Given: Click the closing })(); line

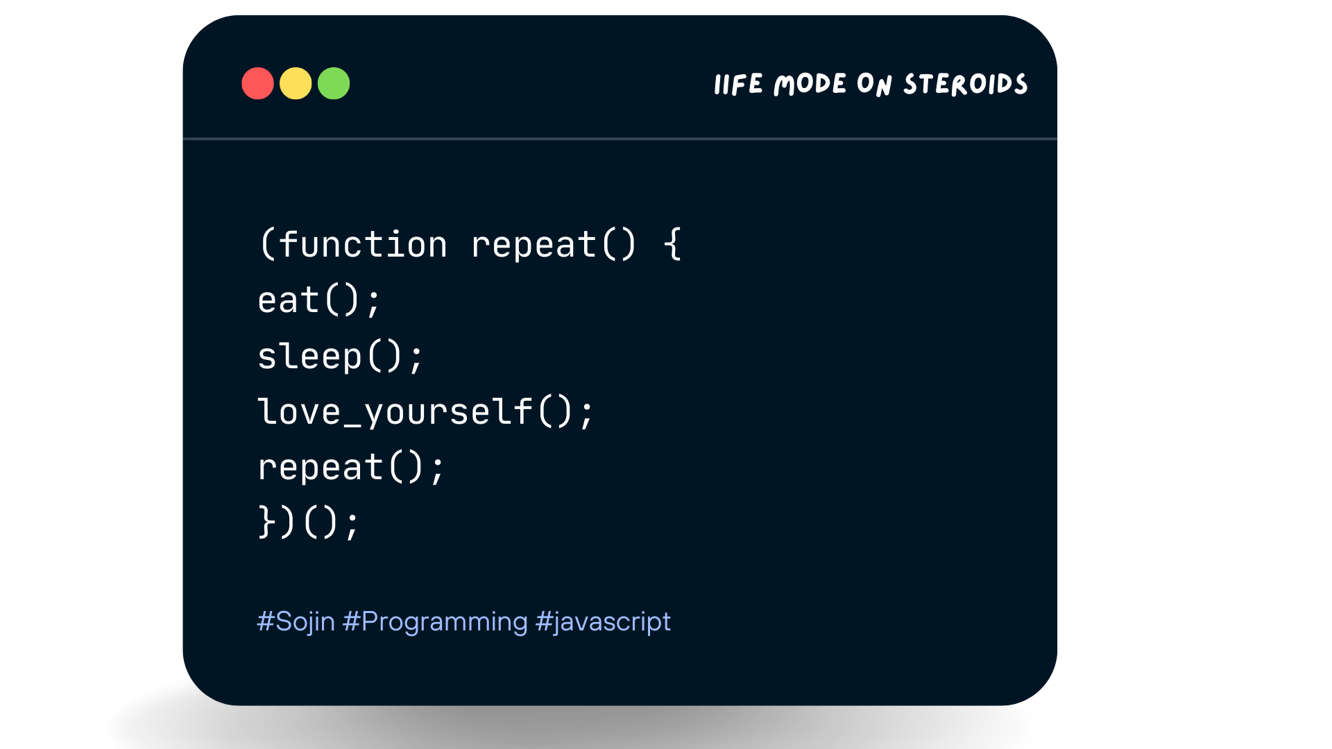Looking at the screenshot, I should coord(309,522).
